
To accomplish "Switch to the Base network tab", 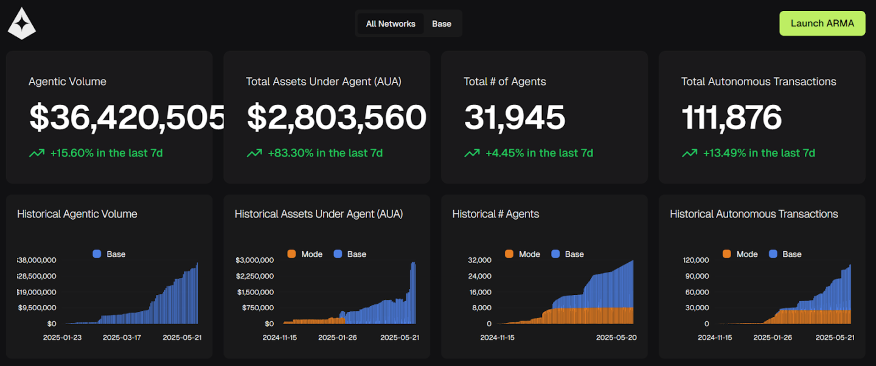I will click(442, 24).
